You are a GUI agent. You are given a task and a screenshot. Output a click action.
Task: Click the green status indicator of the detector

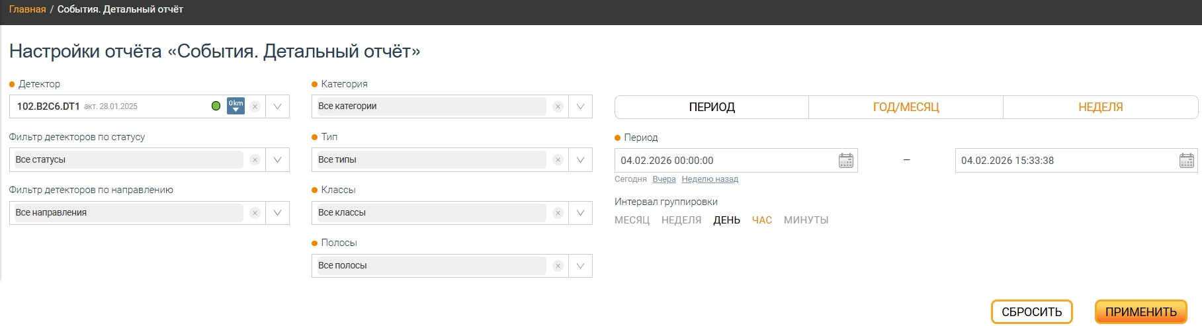(x=216, y=106)
